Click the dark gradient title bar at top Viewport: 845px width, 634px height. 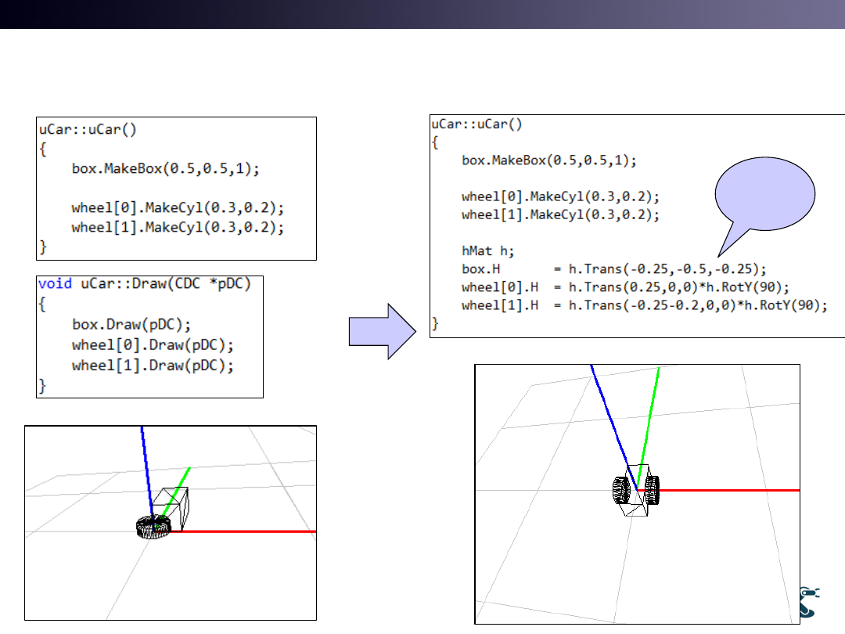pos(422,14)
